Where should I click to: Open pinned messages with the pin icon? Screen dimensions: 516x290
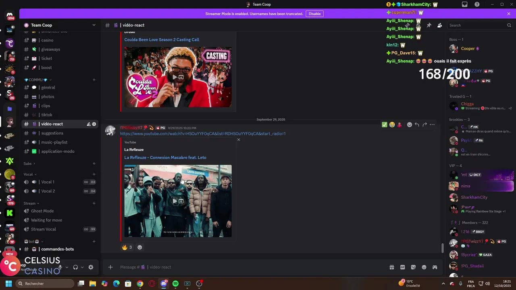click(429, 25)
